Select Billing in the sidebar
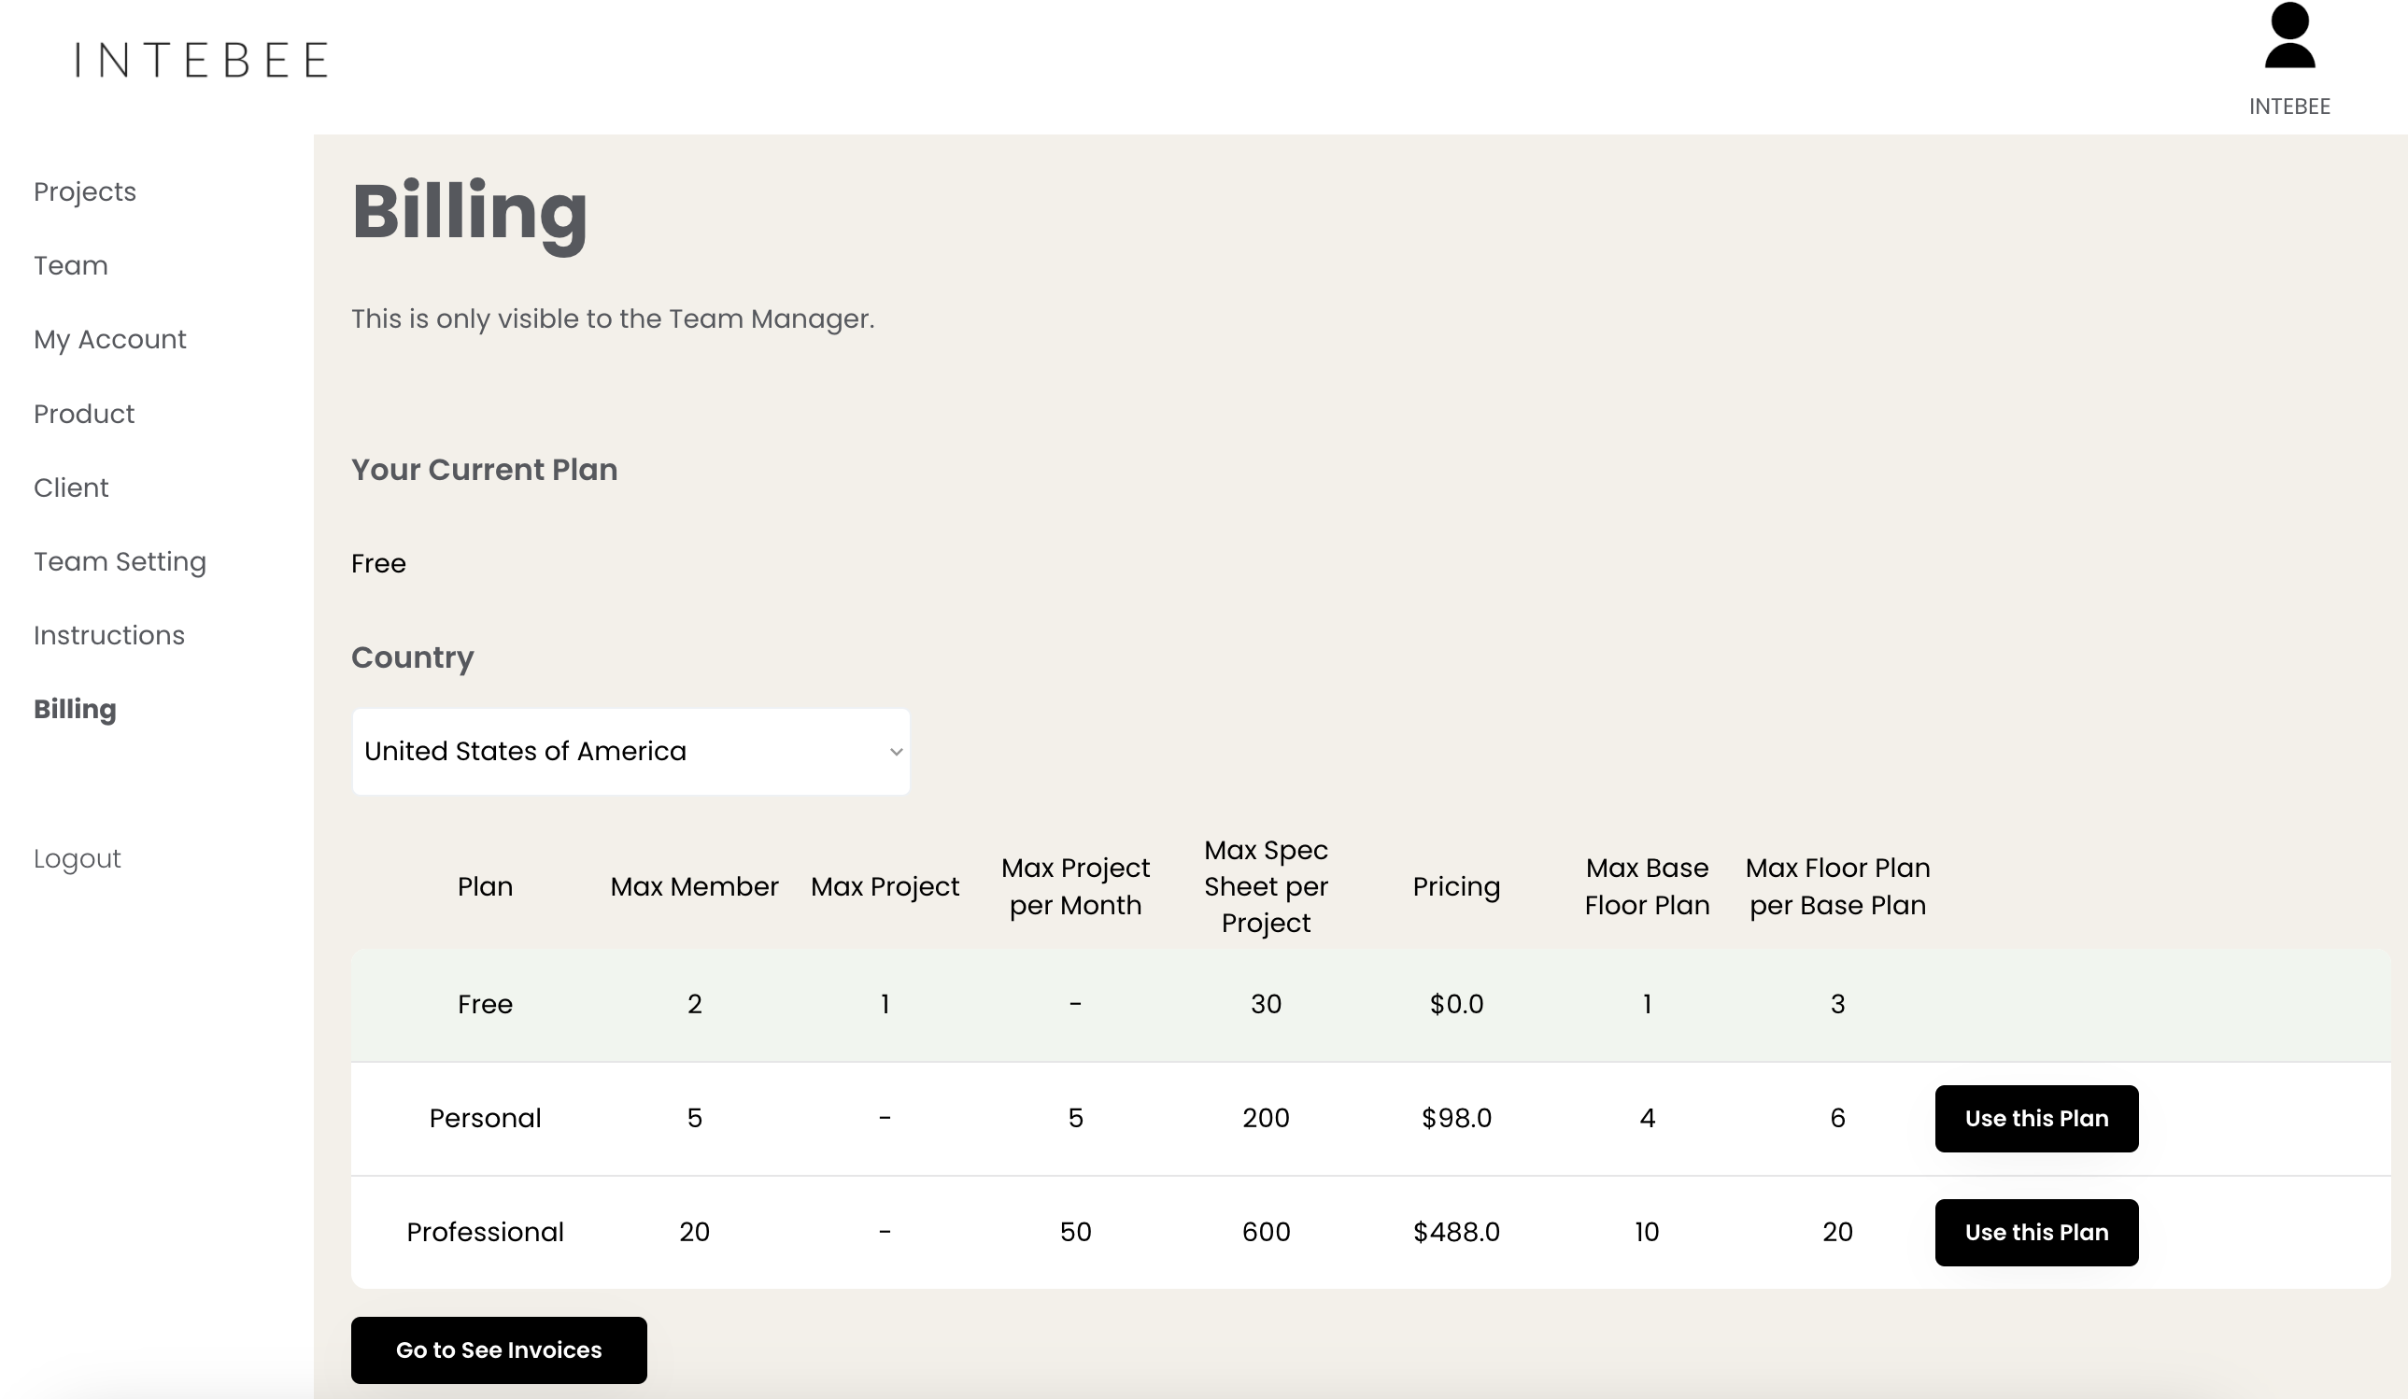Image resolution: width=2408 pixels, height=1399 pixels. point(75,709)
